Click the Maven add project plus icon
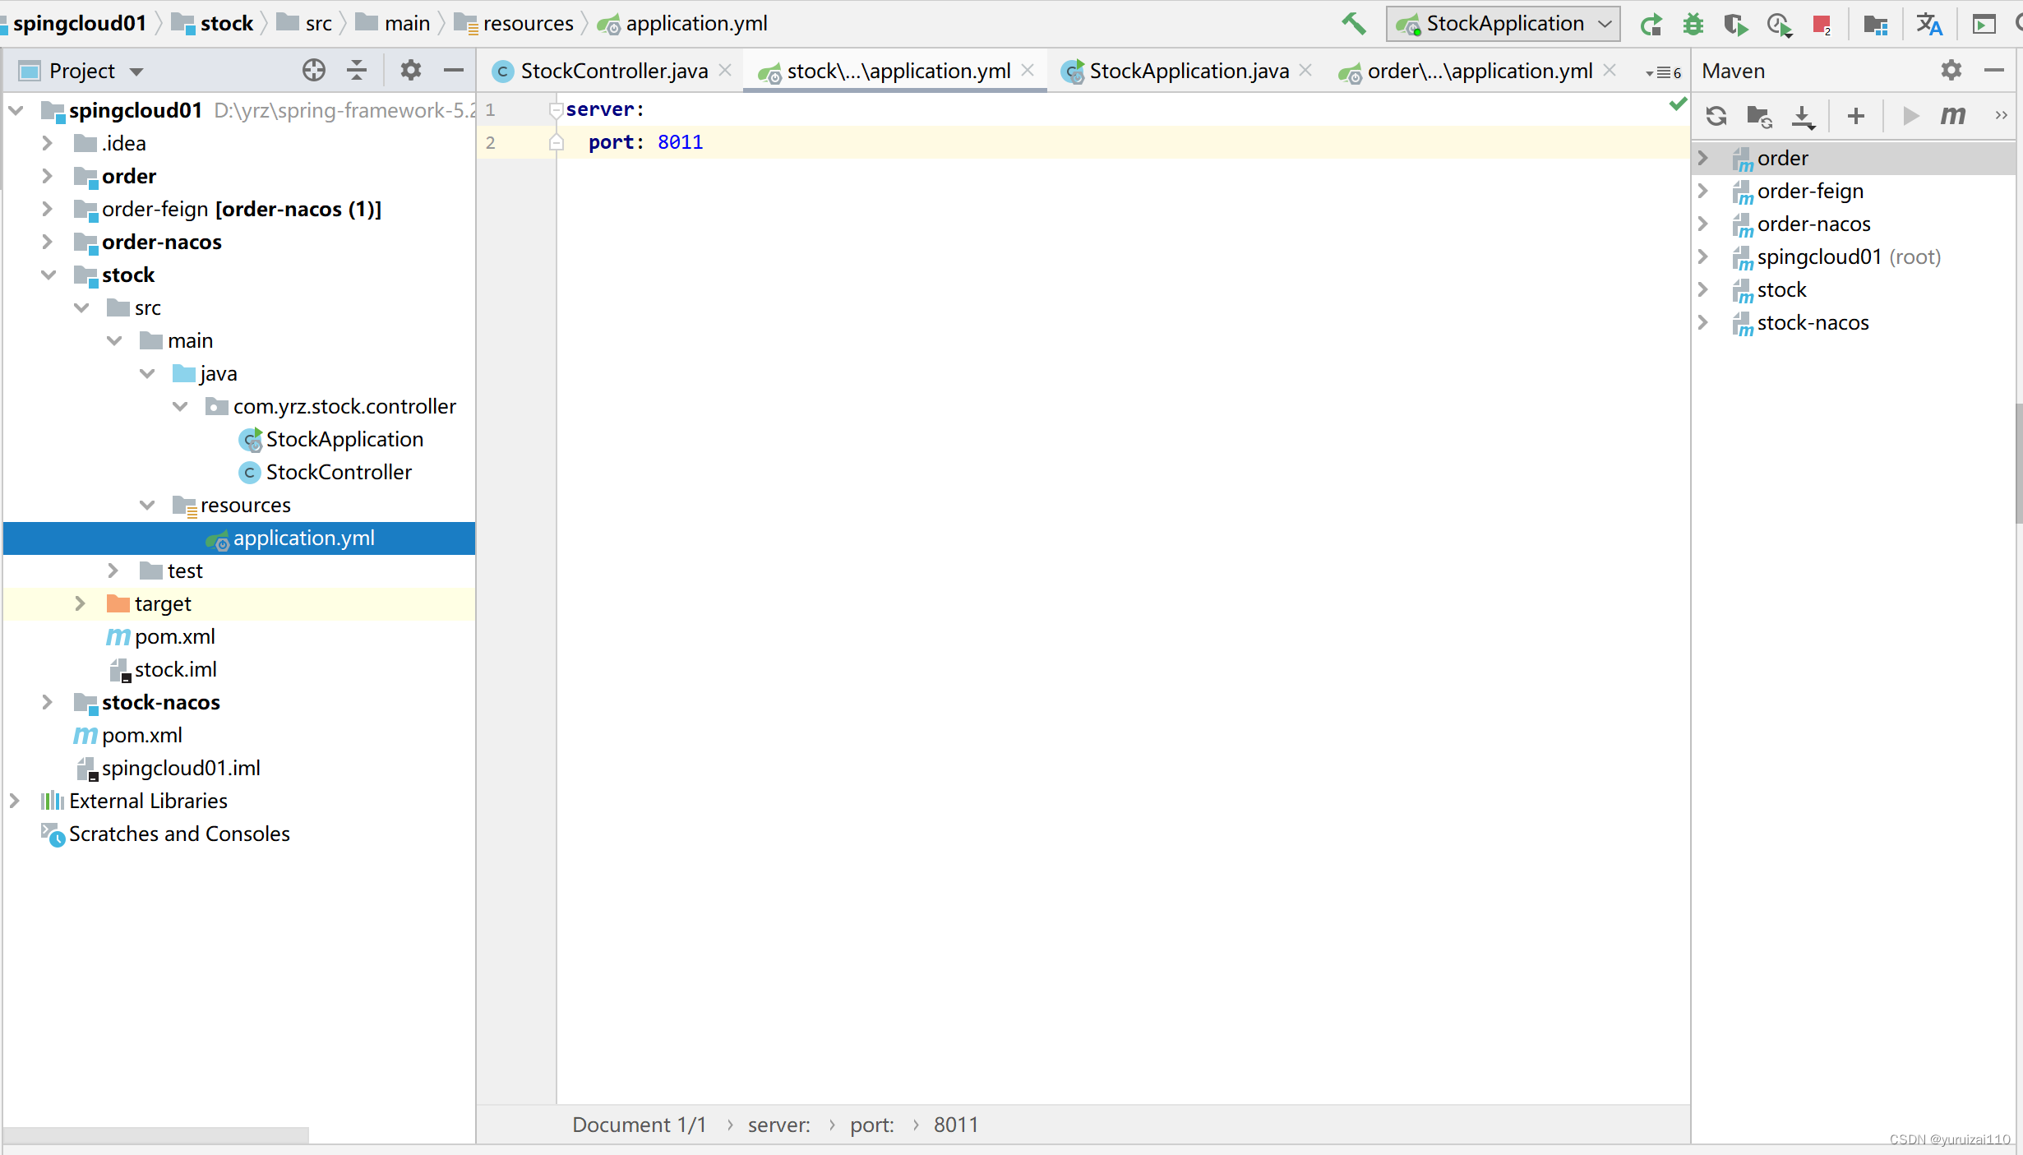 click(x=1855, y=116)
